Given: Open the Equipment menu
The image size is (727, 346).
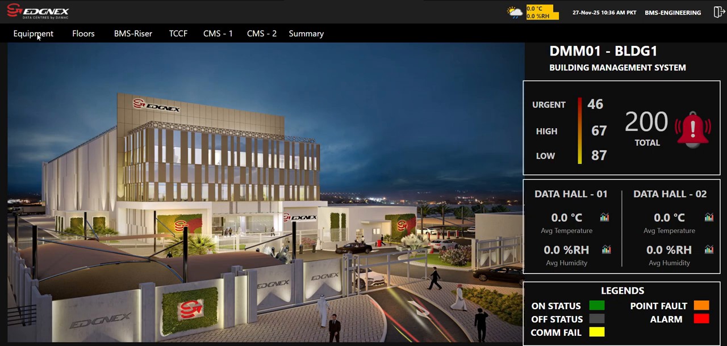Looking at the screenshot, I should point(34,33).
